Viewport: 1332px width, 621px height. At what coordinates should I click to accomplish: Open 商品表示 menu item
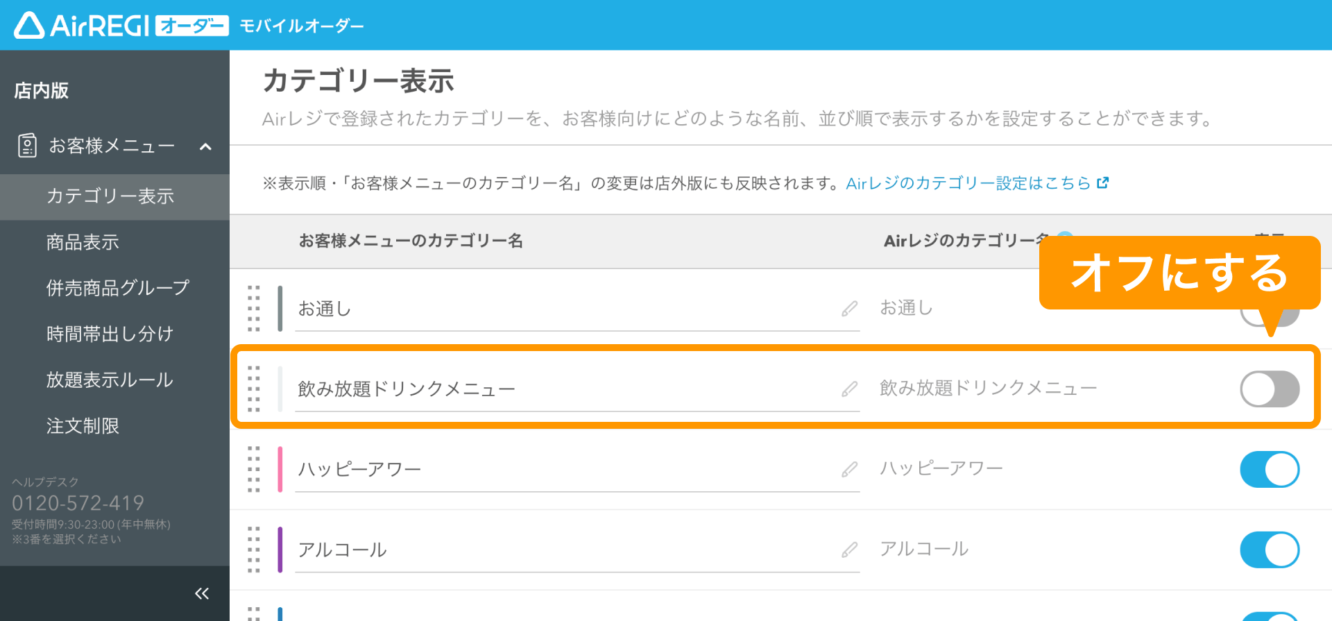tap(83, 242)
